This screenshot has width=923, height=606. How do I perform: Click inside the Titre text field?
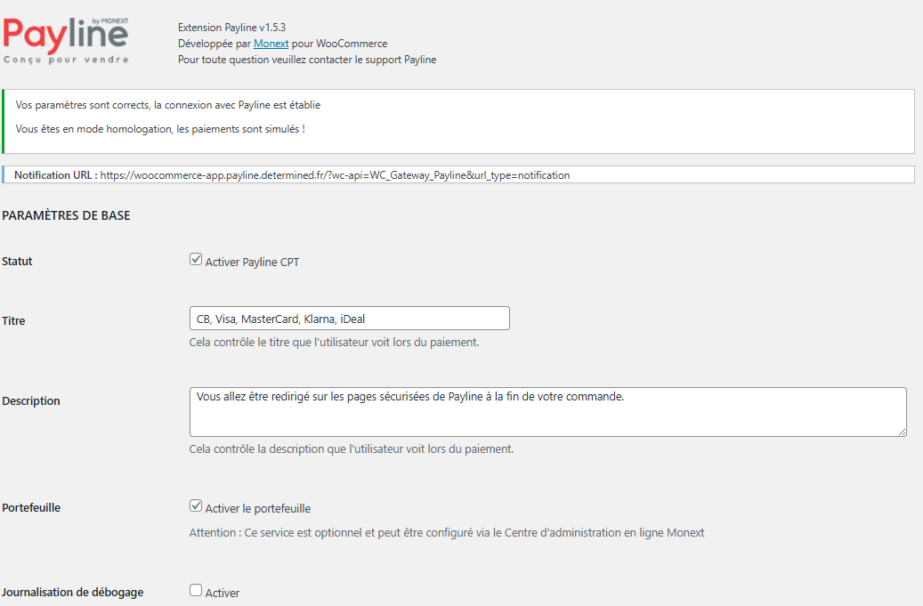pos(350,319)
